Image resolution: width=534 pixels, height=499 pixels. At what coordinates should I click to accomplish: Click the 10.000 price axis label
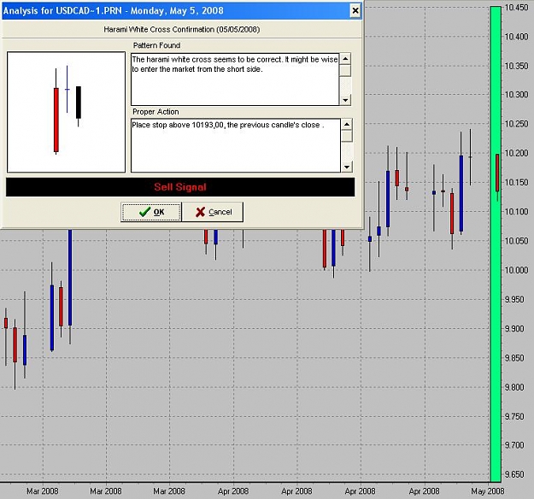click(516, 270)
